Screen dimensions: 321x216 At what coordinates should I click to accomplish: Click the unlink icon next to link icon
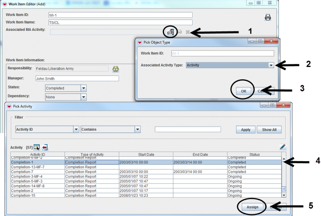[x=179, y=32]
